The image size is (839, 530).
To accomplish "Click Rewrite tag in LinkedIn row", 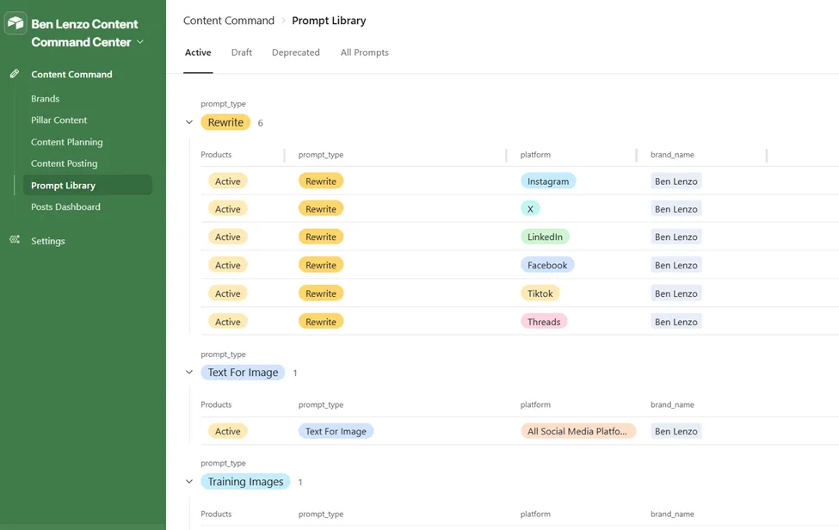I will click(x=320, y=237).
